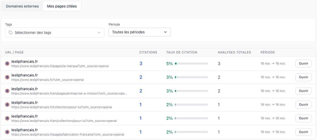Click the favicon of the en/collections/pour-lui row
This screenshot has height=140, width=317.
click(7, 118)
